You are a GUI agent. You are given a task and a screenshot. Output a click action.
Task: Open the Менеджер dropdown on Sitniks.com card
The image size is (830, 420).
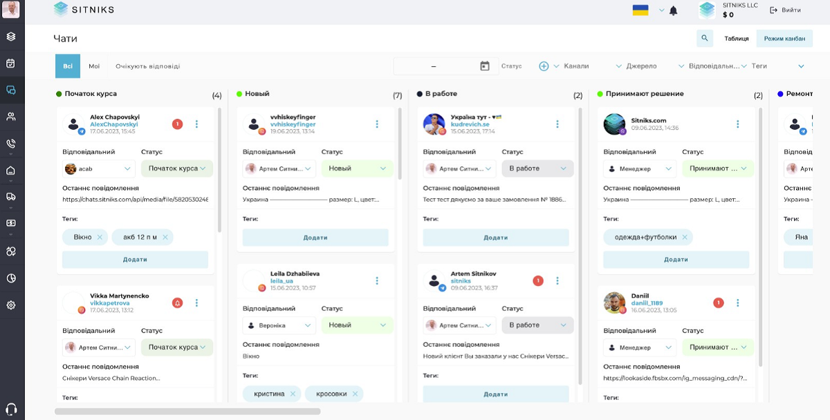pos(640,169)
